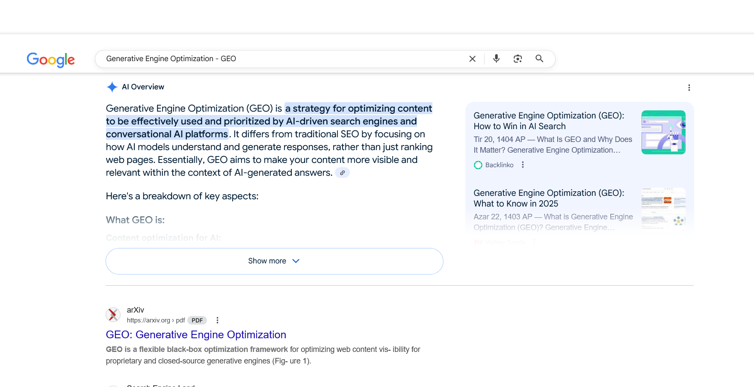754x387 pixels.
Task: Click the 'AI Overview' label
Action: click(143, 87)
